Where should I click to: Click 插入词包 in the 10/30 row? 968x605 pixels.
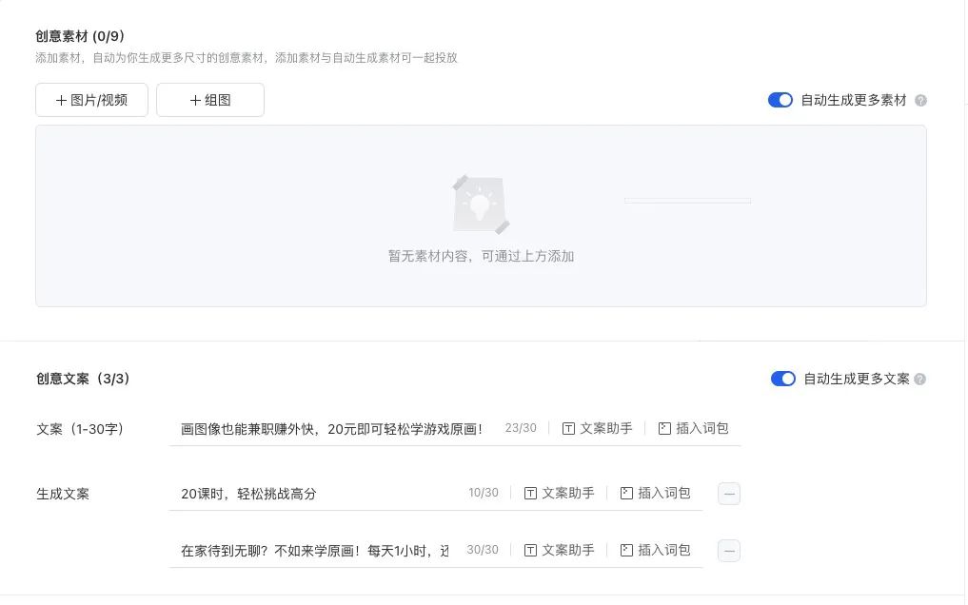tap(655, 494)
